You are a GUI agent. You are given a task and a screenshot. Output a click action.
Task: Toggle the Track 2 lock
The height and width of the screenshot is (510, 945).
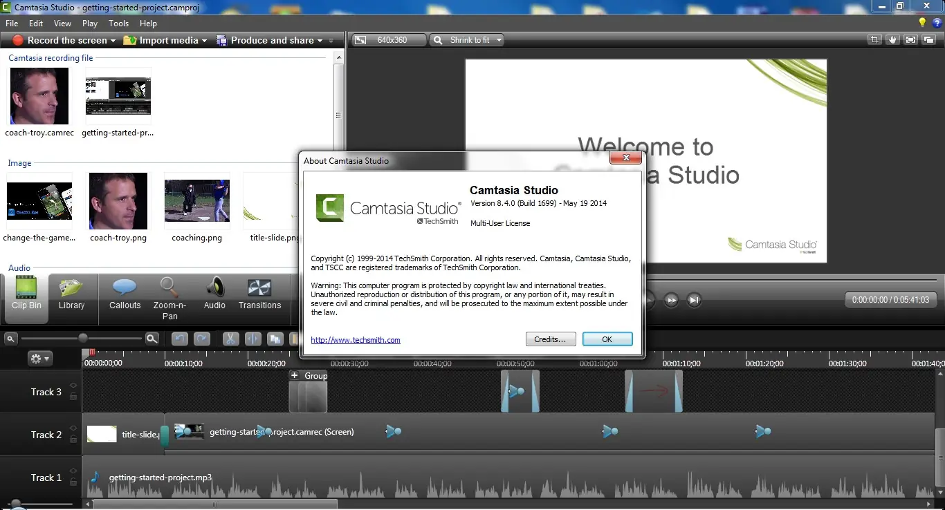coord(73,439)
